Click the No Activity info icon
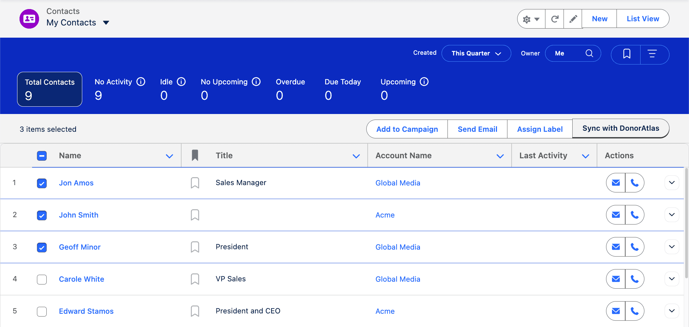This screenshot has height=327, width=689. (x=141, y=82)
